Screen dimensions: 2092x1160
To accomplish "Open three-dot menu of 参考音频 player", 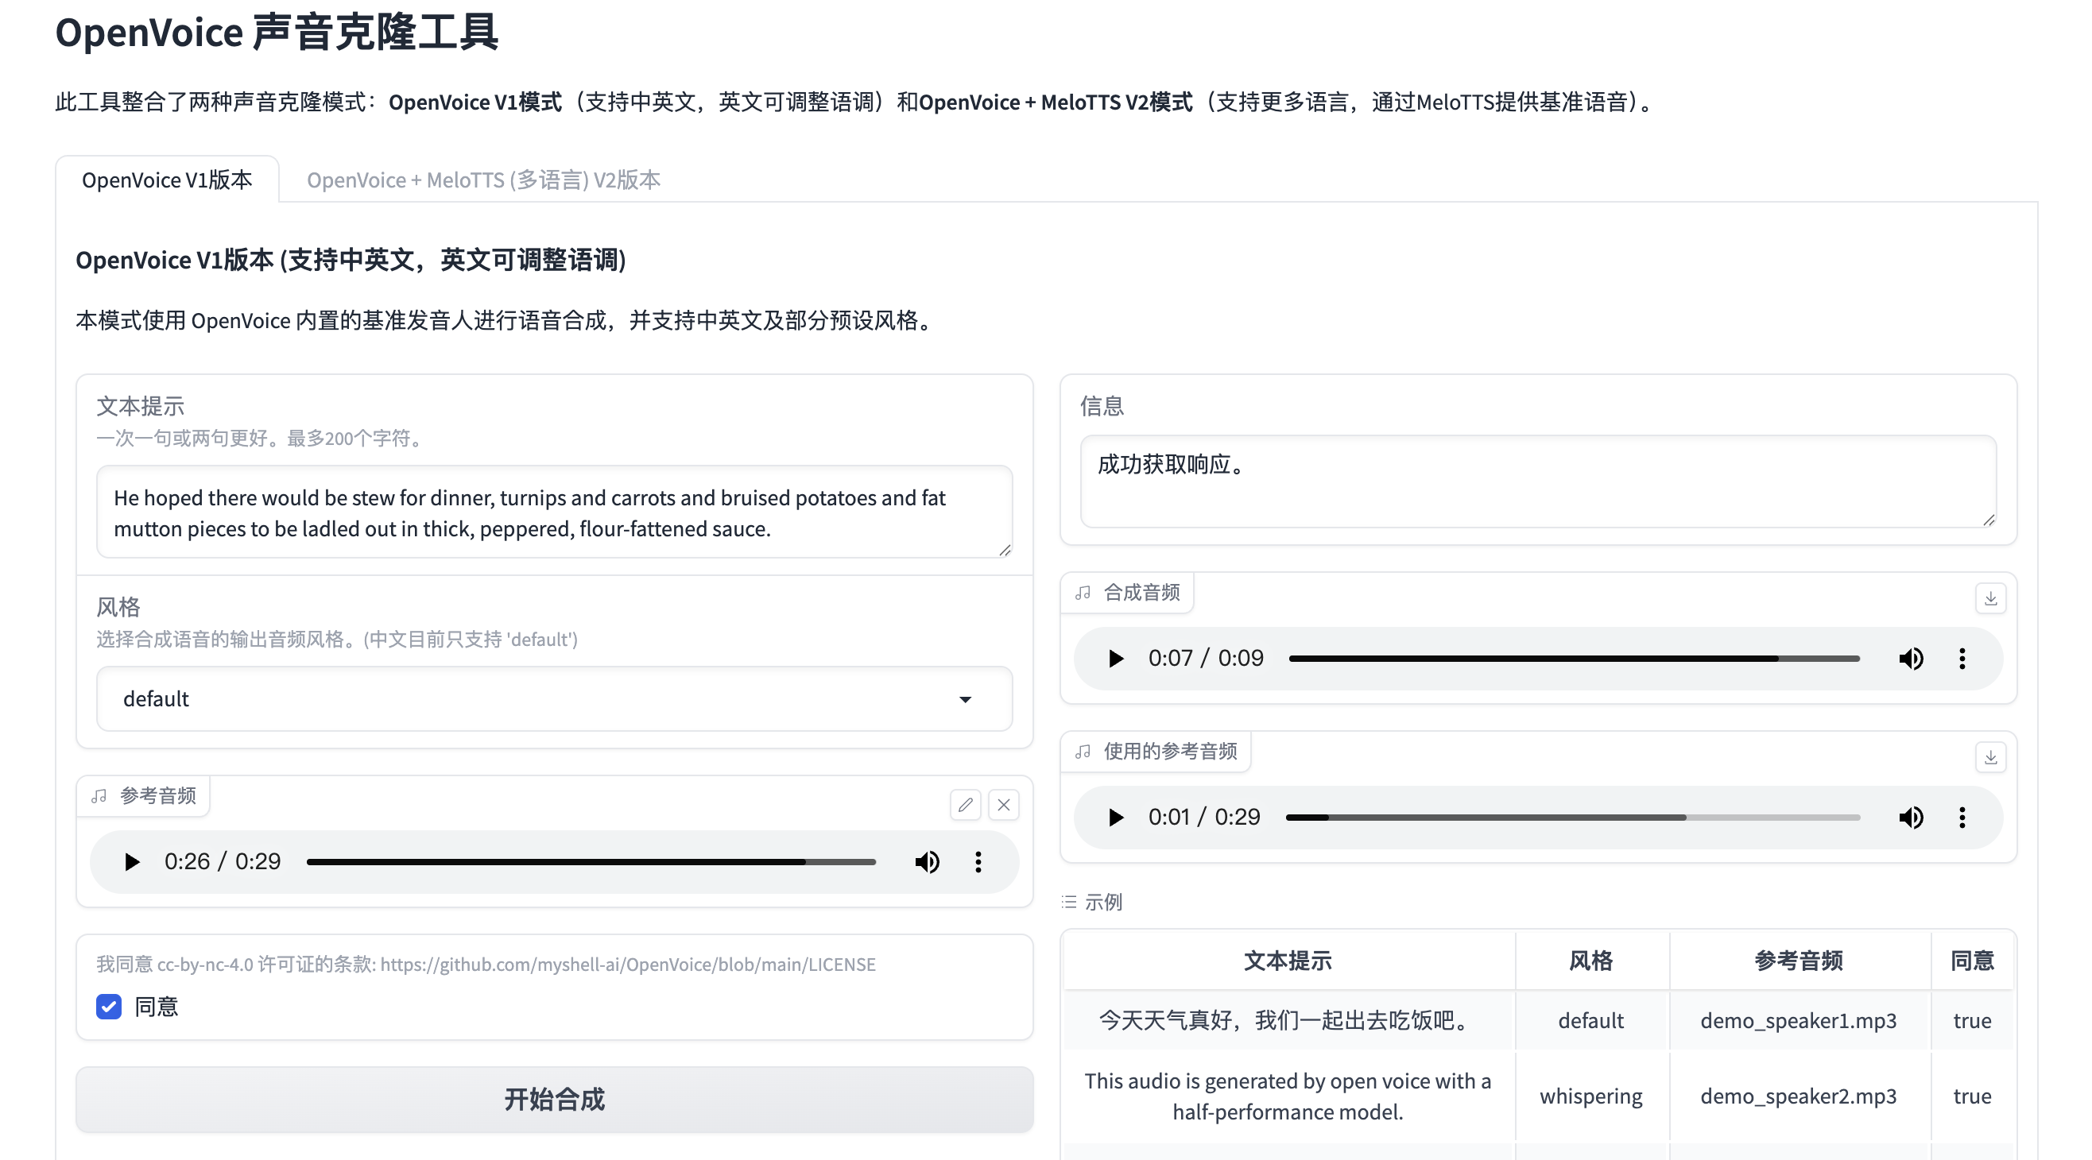I will coord(978,861).
